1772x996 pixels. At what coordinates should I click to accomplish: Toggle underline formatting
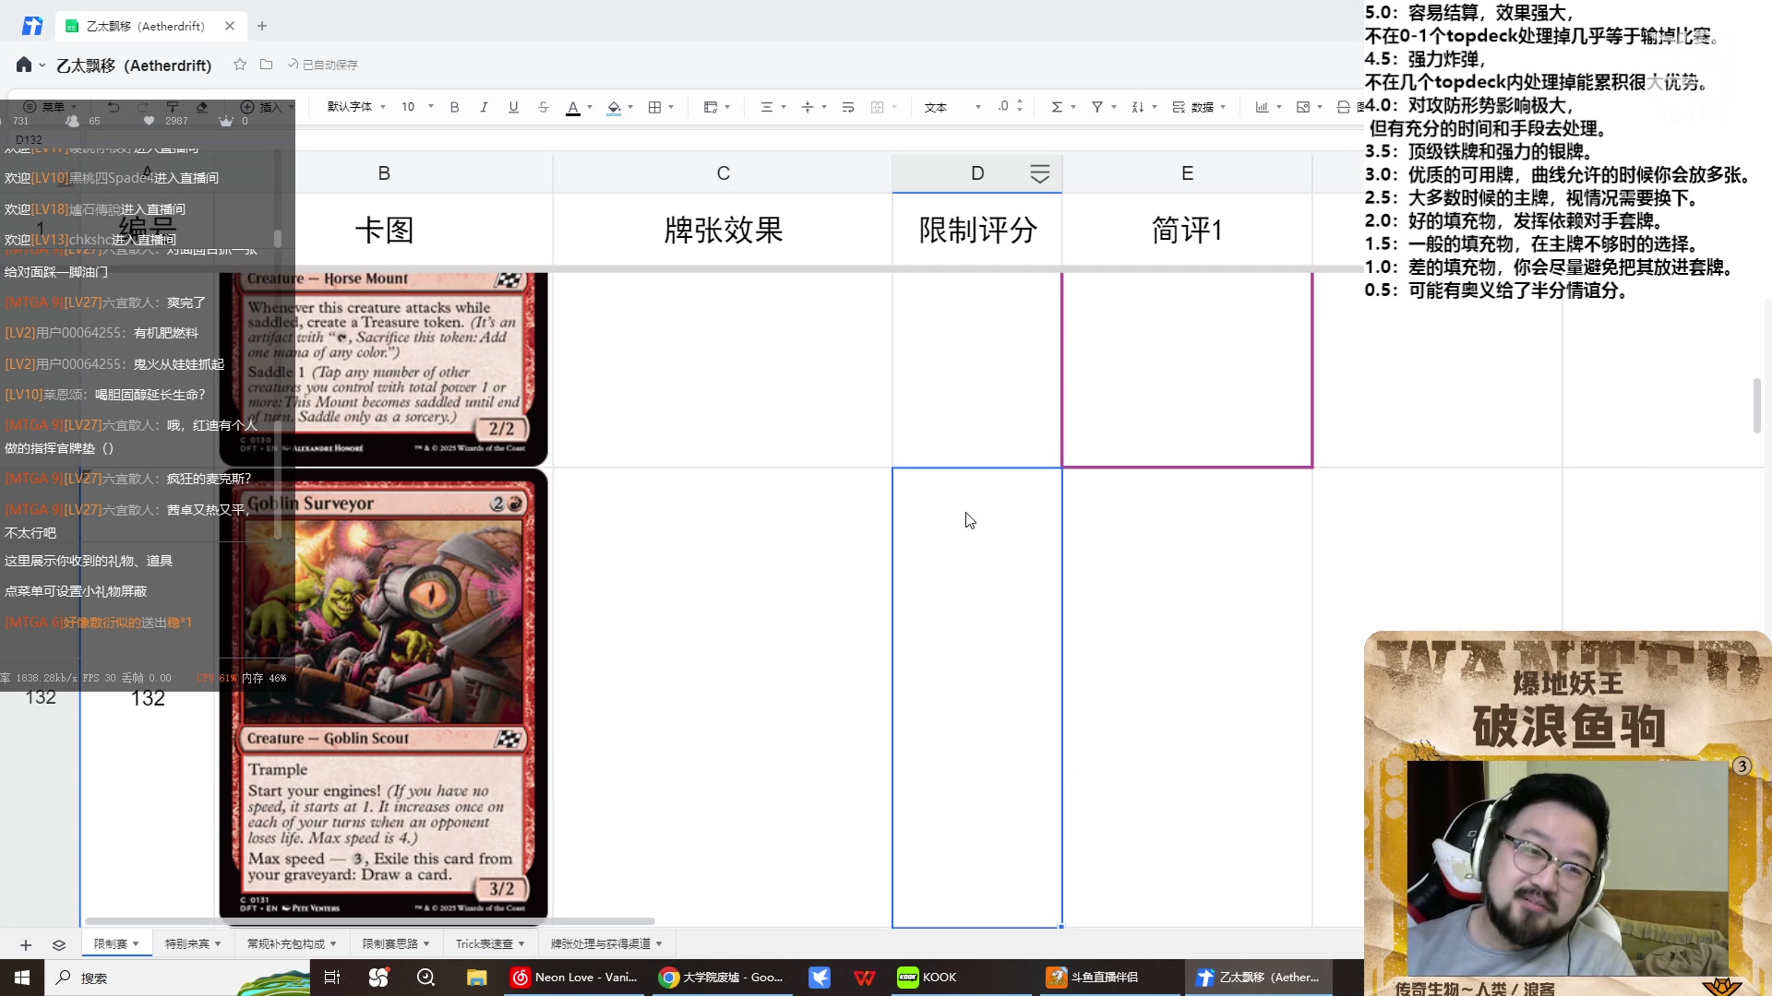point(513,107)
